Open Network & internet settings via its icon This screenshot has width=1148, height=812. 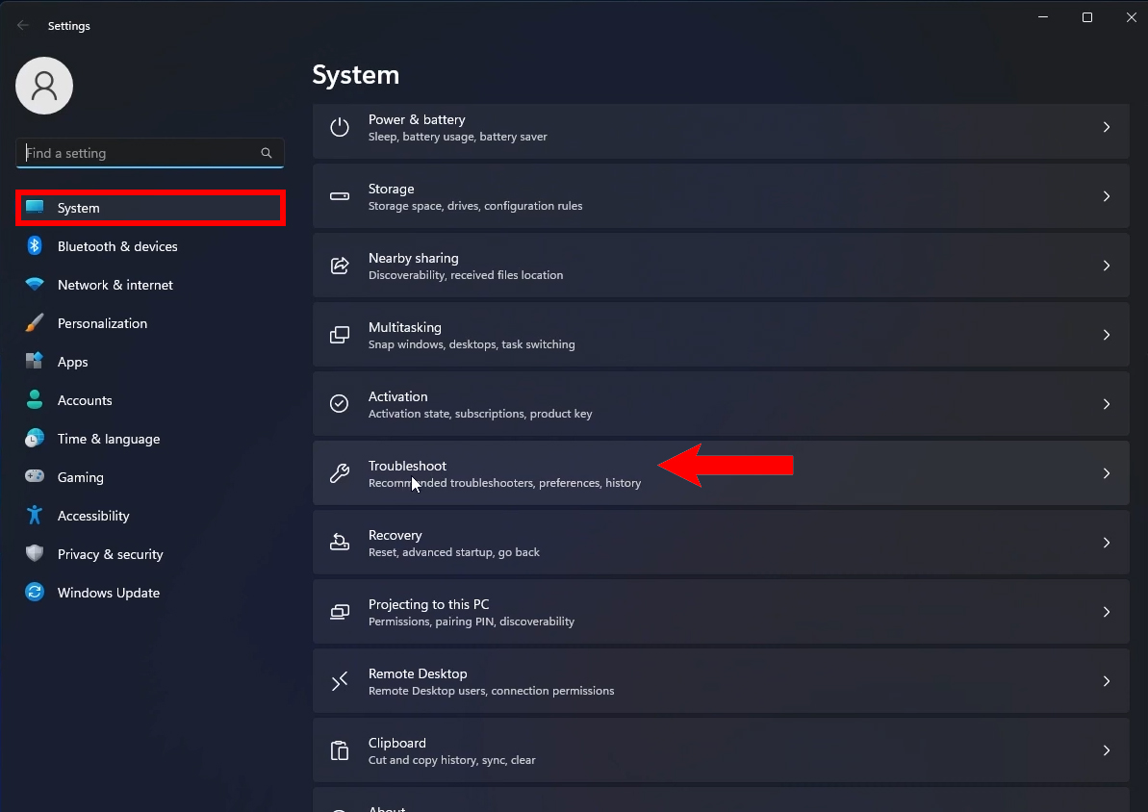tap(35, 285)
